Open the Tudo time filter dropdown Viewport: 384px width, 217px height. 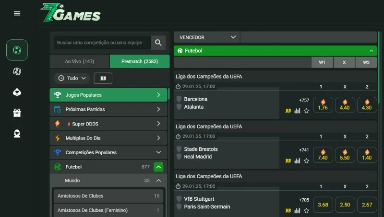[x=72, y=78]
